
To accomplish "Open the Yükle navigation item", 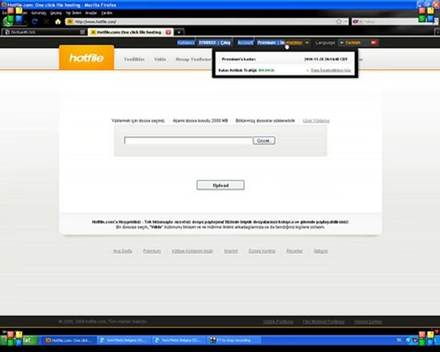I will 160,59.
